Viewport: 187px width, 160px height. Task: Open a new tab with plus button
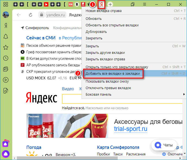coord(110,5)
